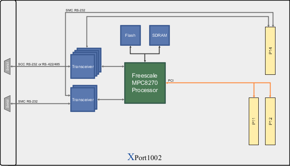Click the Flash memory block
This screenshot has height=166, width=290.
130,35
